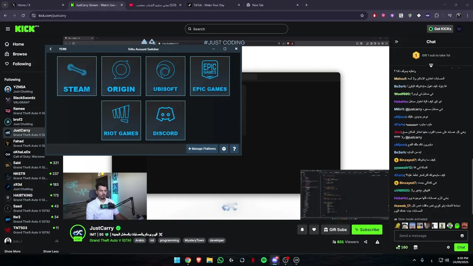Open oKhaLeDx channel in Following list
The height and width of the screenshot is (266, 473).
(24, 154)
